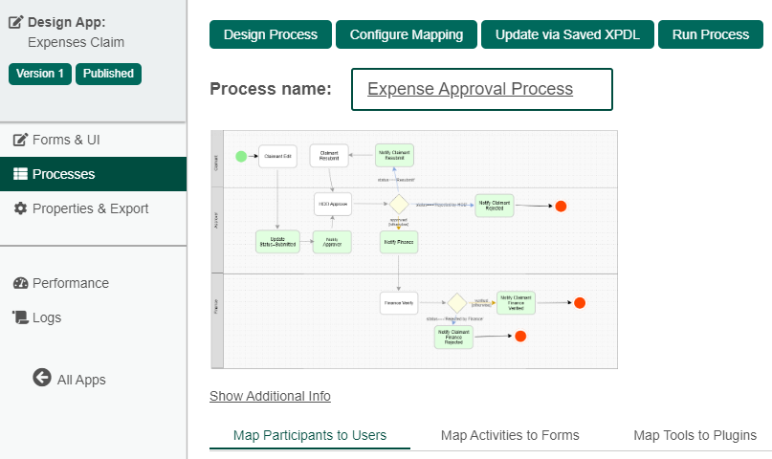The image size is (772, 459).
Task: Open Properties & Export settings
Action: pos(90,208)
